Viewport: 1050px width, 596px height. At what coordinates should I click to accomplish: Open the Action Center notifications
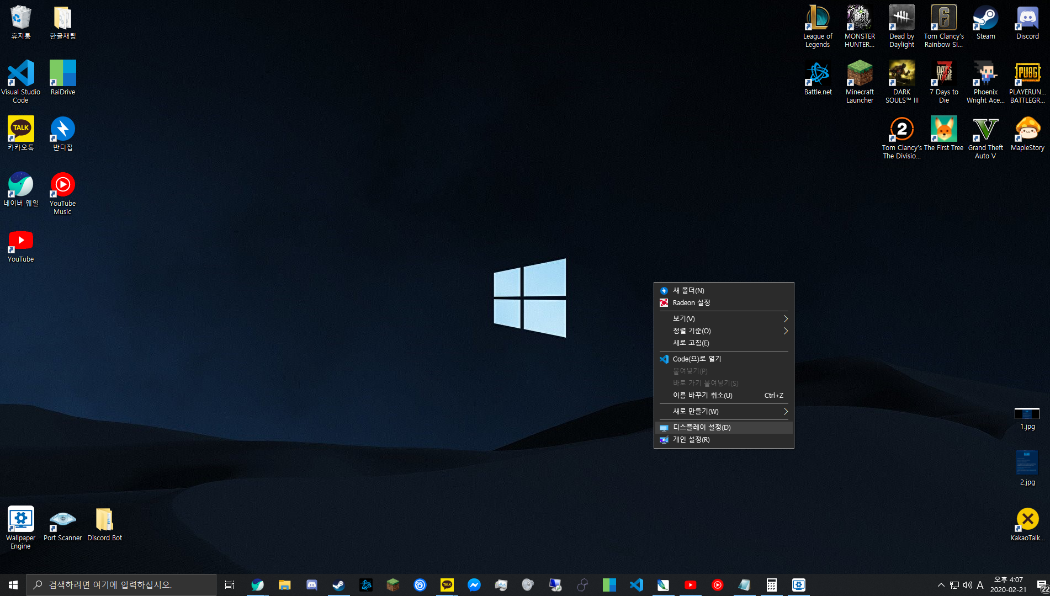(x=1042, y=585)
